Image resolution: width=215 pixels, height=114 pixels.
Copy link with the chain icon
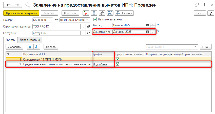tap(197, 5)
